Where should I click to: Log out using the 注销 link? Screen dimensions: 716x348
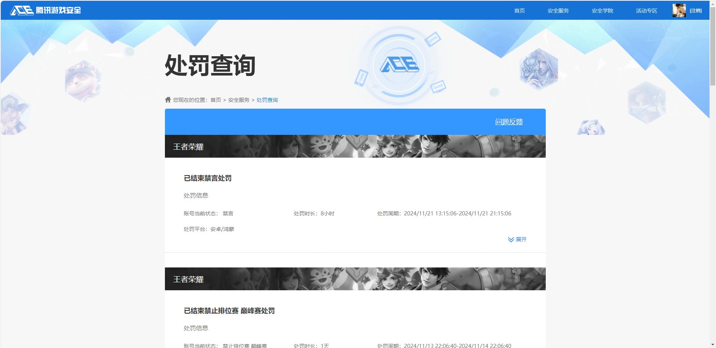(695, 11)
